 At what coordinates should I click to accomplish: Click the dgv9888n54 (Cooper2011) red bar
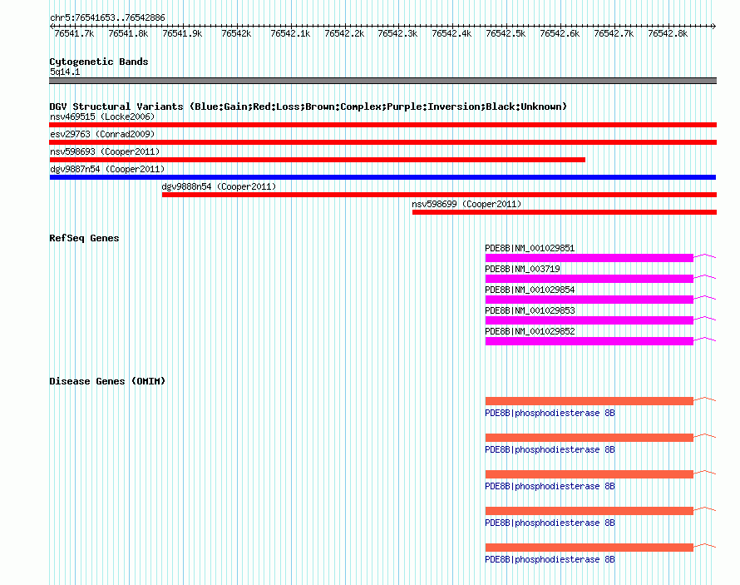click(x=439, y=195)
